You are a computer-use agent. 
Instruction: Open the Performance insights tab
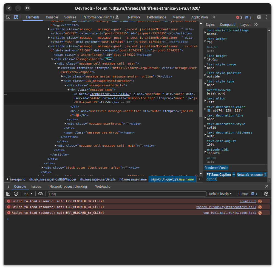(x=101, y=17)
